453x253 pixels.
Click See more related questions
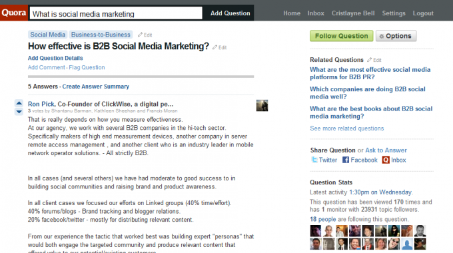click(346, 128)
